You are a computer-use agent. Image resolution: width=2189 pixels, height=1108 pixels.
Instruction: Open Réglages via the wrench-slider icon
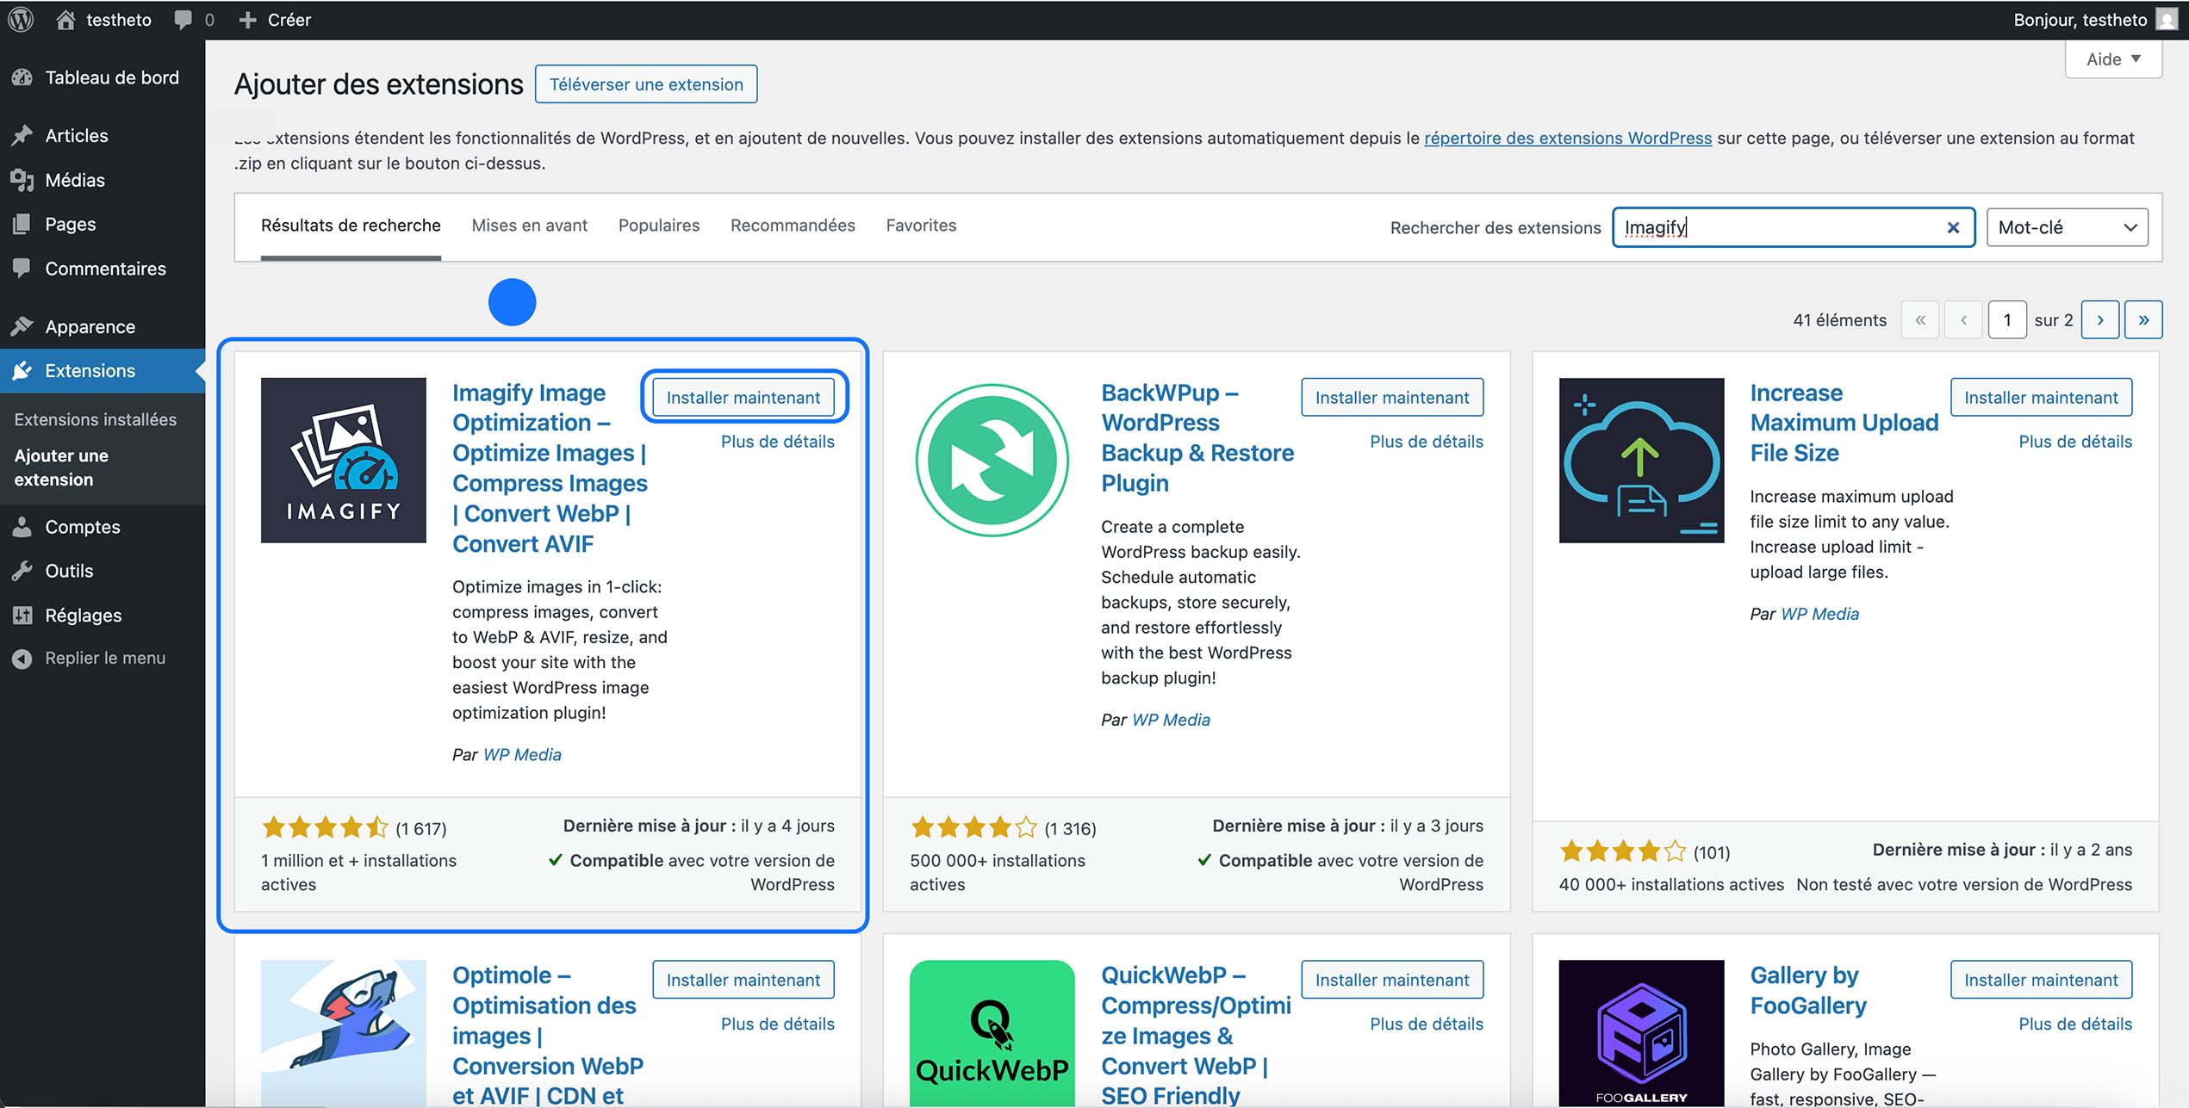tap(22, 615)
